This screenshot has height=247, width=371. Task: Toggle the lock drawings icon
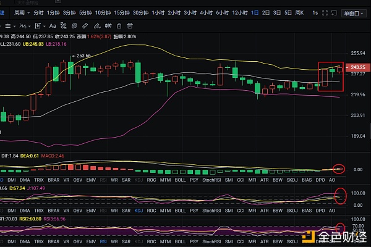pyautogui.click(x=119, y=26)
